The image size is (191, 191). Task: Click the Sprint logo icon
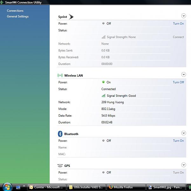pyautogui.click(x=71, y=17)
